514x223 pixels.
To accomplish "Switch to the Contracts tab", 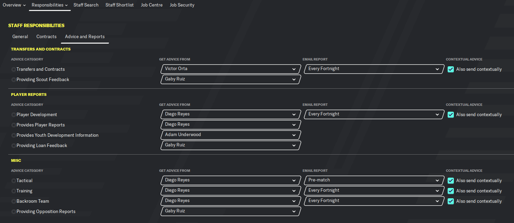I will pyautogui.click(x=46, y=36).
